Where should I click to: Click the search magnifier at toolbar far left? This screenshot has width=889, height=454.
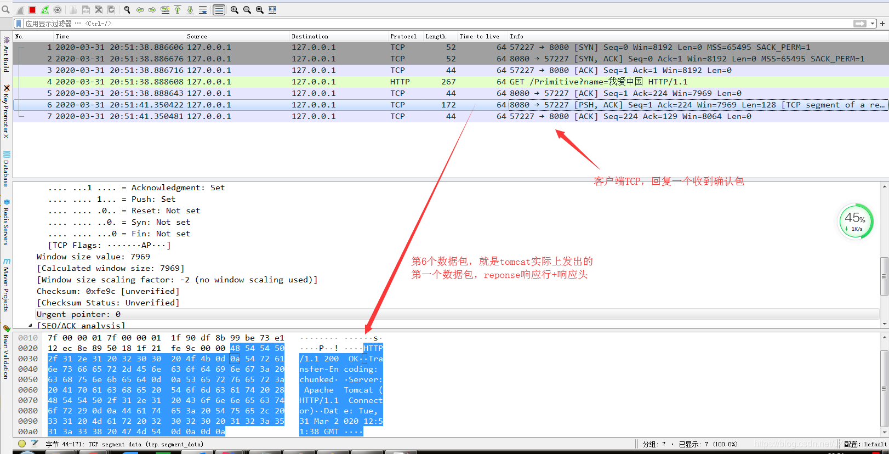click(6, 10)
